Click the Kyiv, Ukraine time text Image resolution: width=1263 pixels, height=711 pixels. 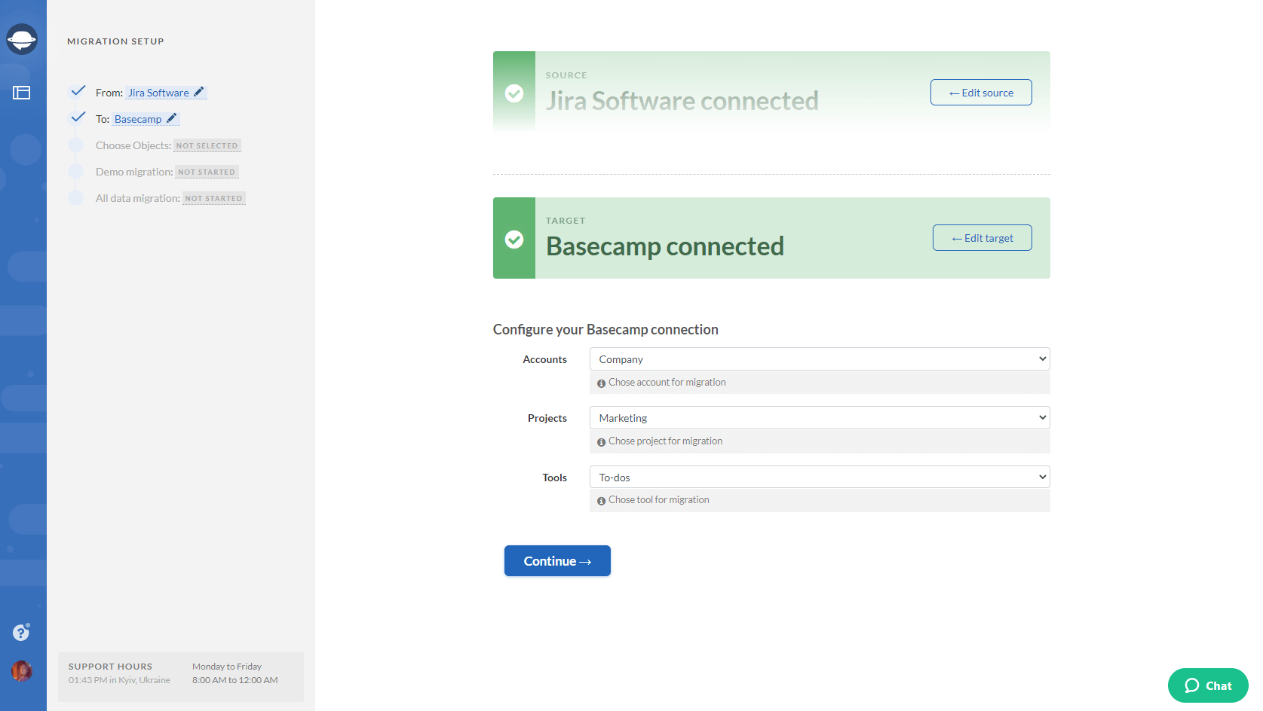(x=119, y=680)
